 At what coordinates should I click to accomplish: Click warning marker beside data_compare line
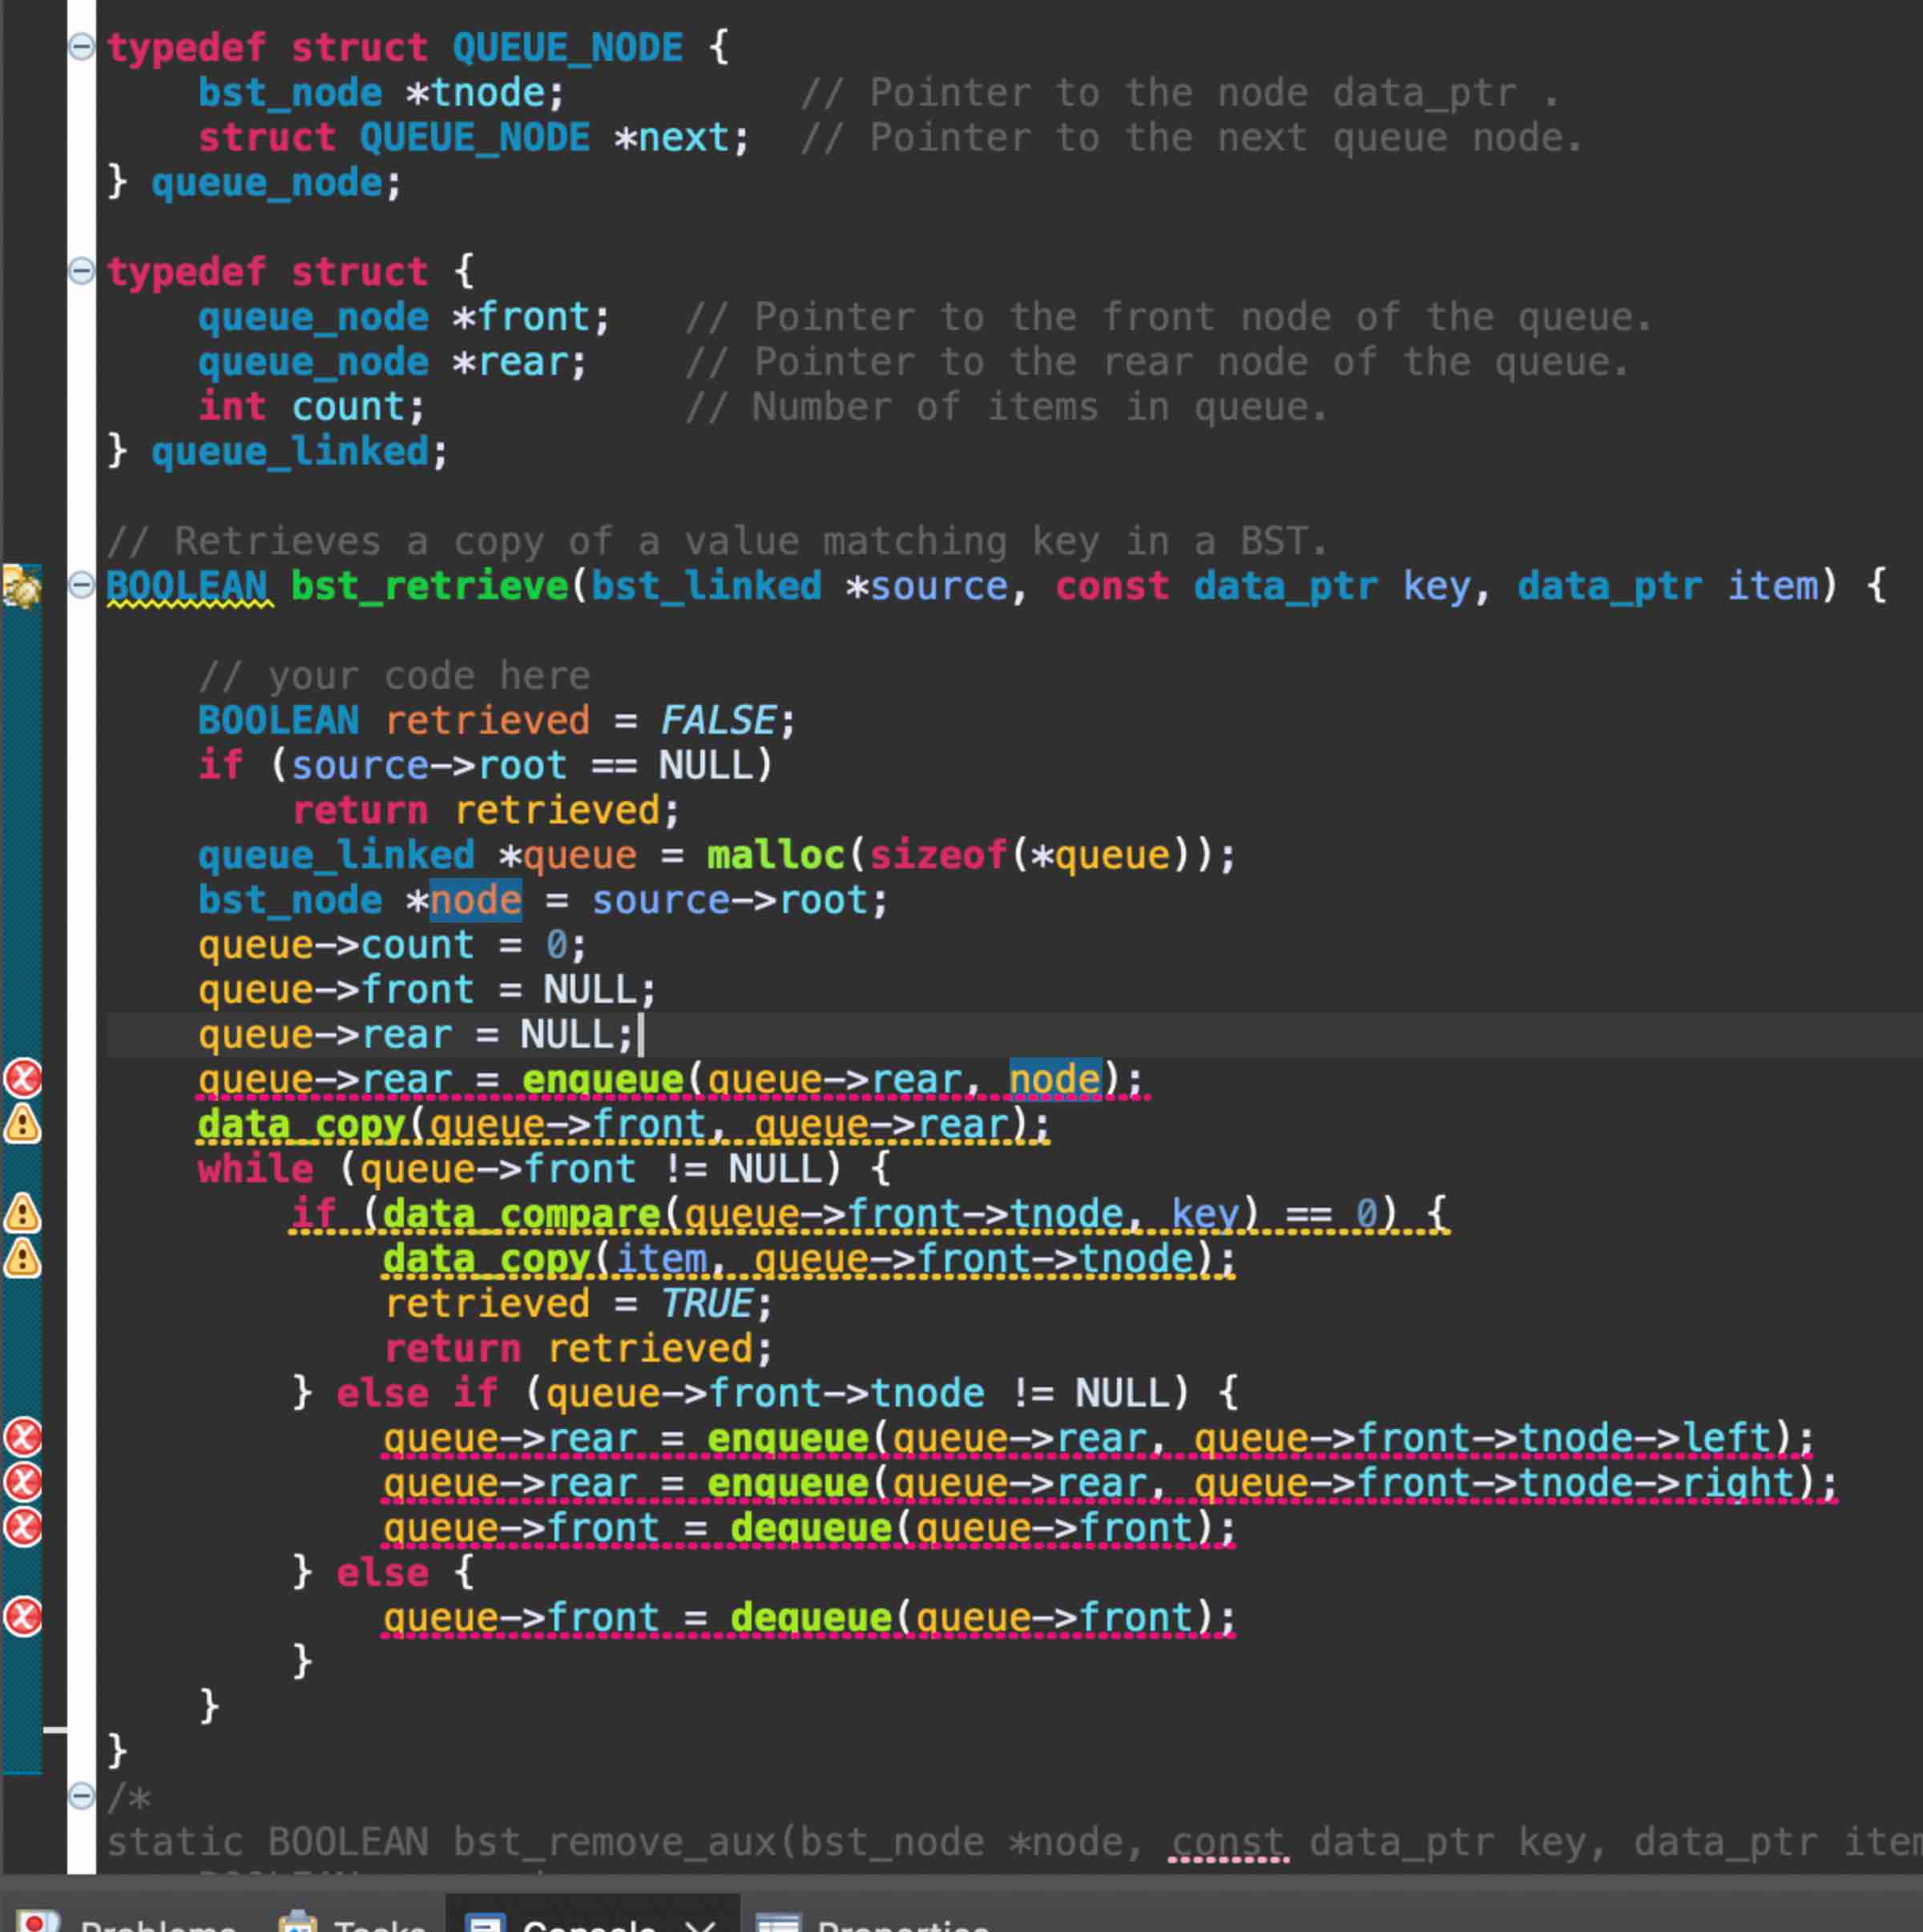(23, 1213)
